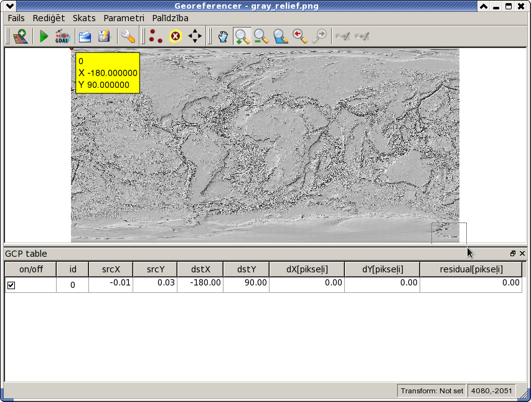Open the Skats menu
Screen dimensions: 531x402
(84, 18)
